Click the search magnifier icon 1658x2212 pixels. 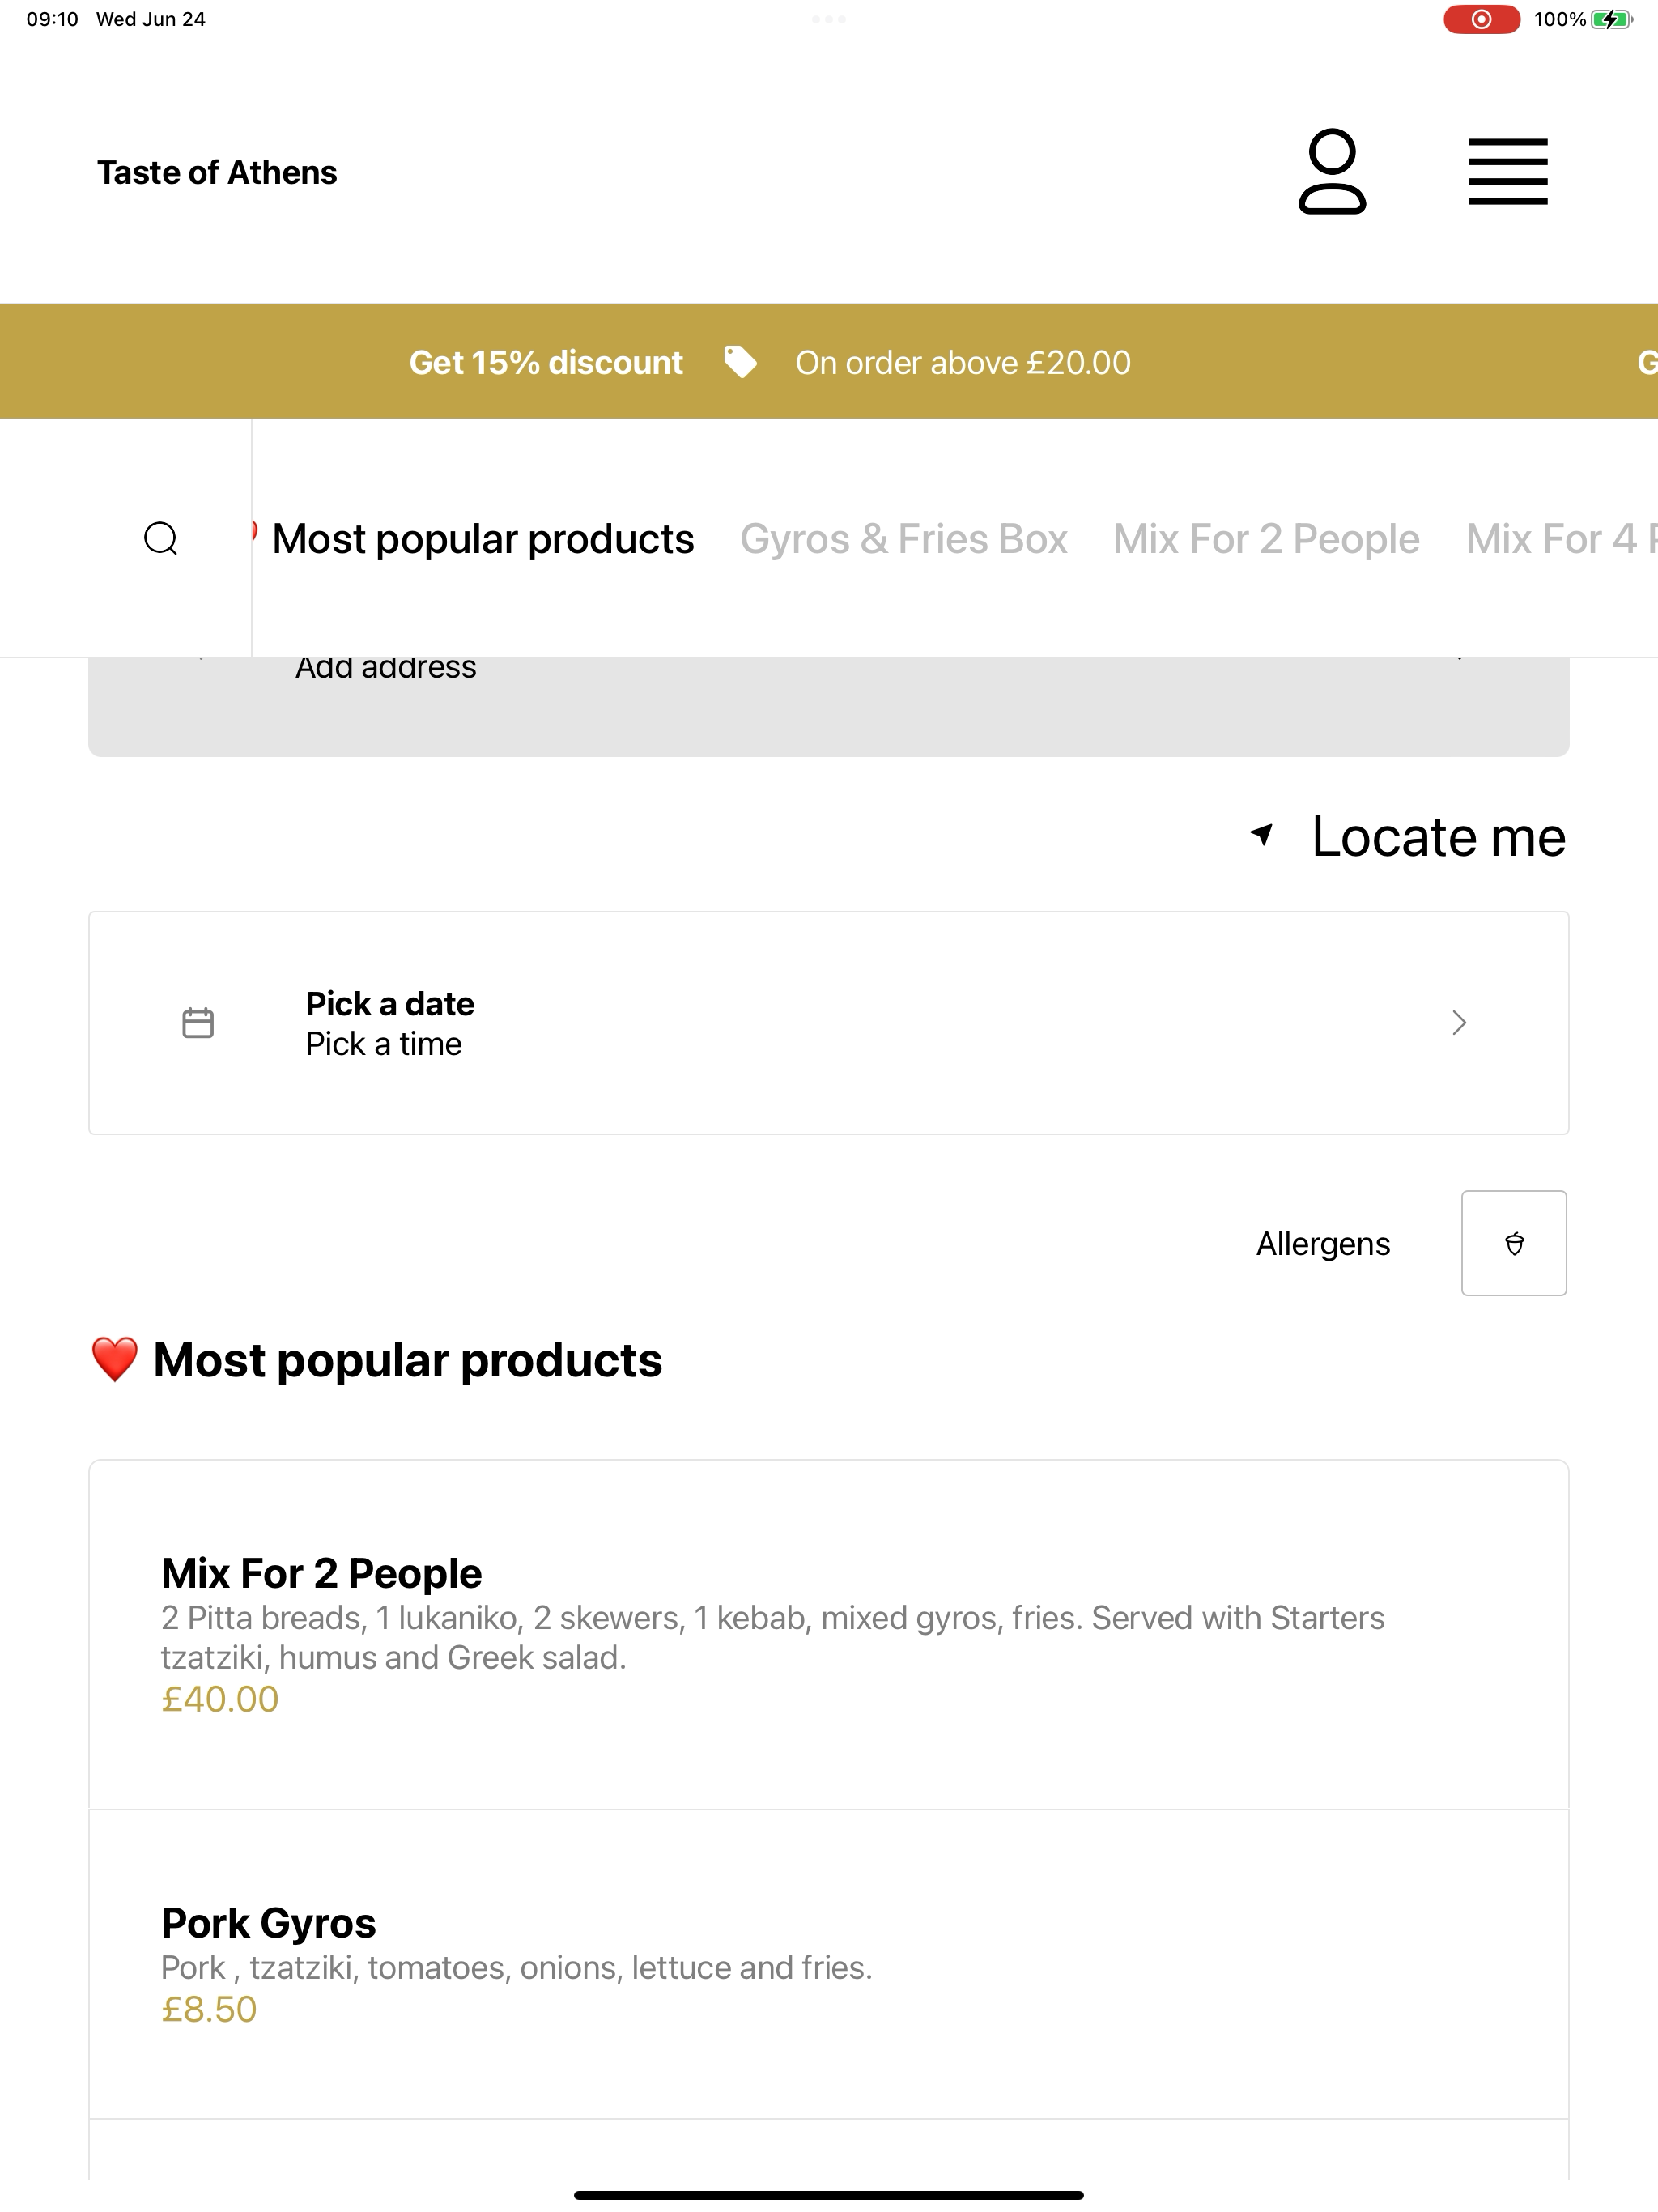pyautogui.click(x=161, y=538)
